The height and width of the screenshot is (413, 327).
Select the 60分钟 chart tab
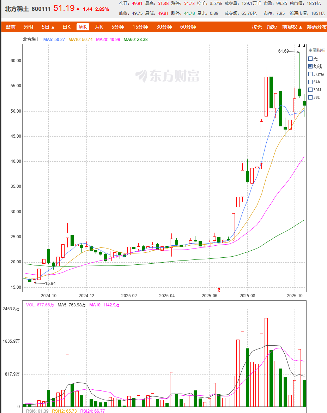pos(188,27)
